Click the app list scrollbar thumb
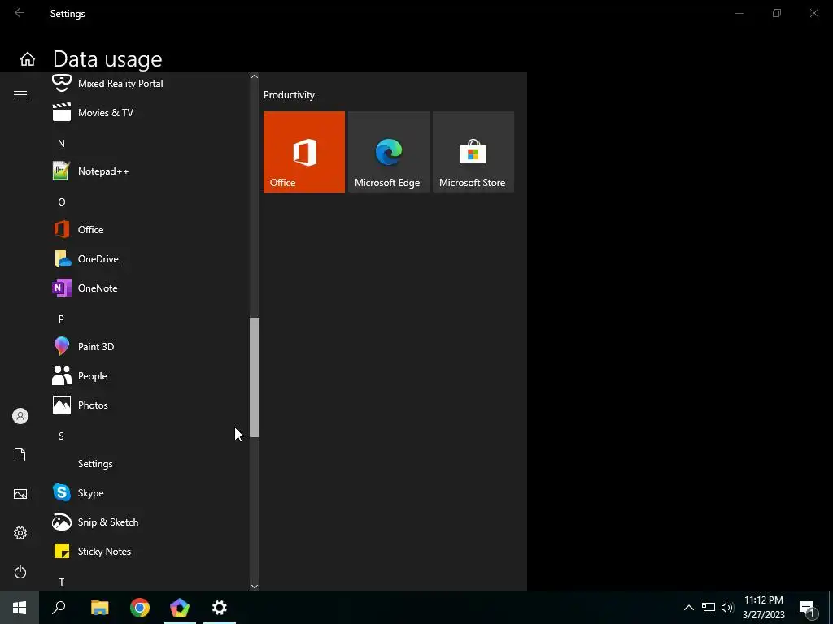 [255, 377]
